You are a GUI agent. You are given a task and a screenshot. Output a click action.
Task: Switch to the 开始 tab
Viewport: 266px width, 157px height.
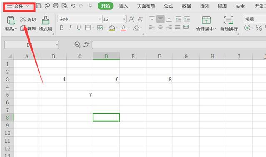click(x=105, y=6)
